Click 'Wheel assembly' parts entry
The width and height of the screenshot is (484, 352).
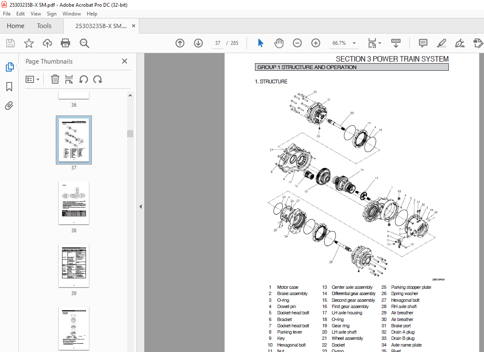347,338
